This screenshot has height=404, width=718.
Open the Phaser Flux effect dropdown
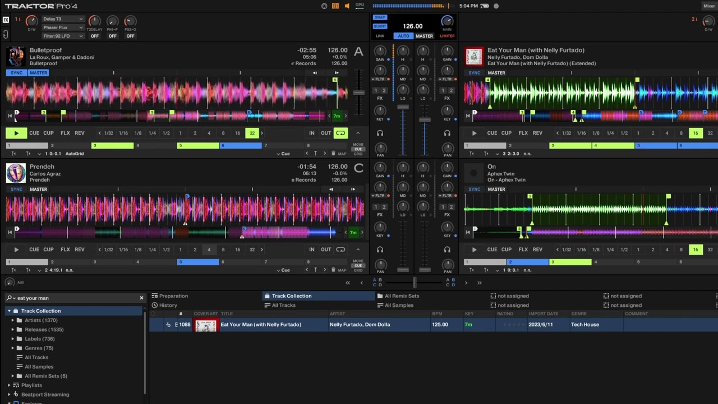coord(62,27)
